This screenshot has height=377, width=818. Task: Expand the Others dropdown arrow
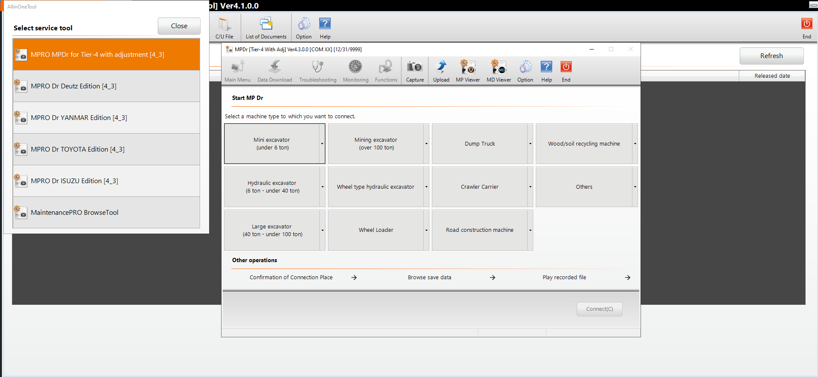(635, 187)
